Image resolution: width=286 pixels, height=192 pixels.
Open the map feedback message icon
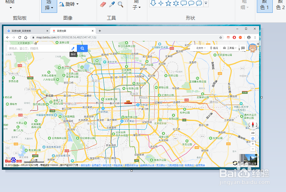coord(243,48)
